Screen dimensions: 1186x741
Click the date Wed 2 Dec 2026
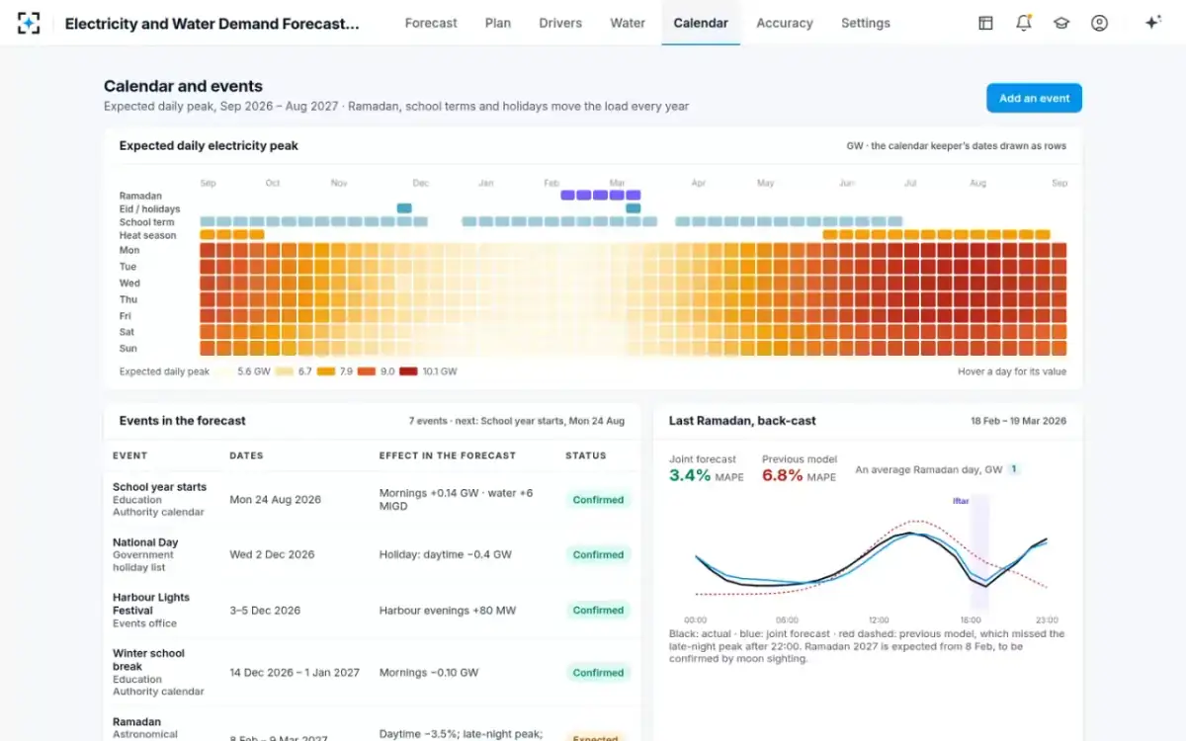click(x=272, y=555)
